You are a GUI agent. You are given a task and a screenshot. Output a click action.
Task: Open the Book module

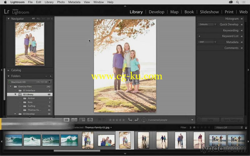(x=189, y=12)
